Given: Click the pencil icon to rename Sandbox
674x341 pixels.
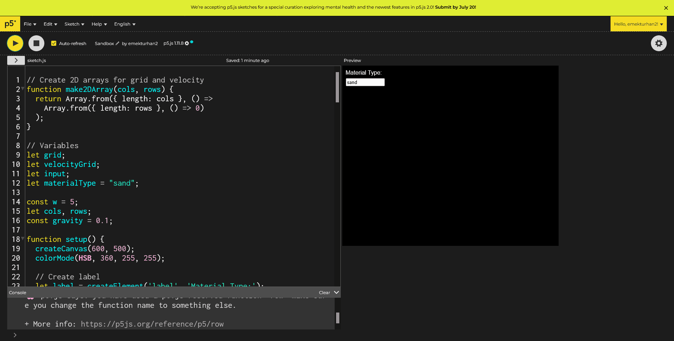Looking at the screenshot, I should click(x=117, y=43).
